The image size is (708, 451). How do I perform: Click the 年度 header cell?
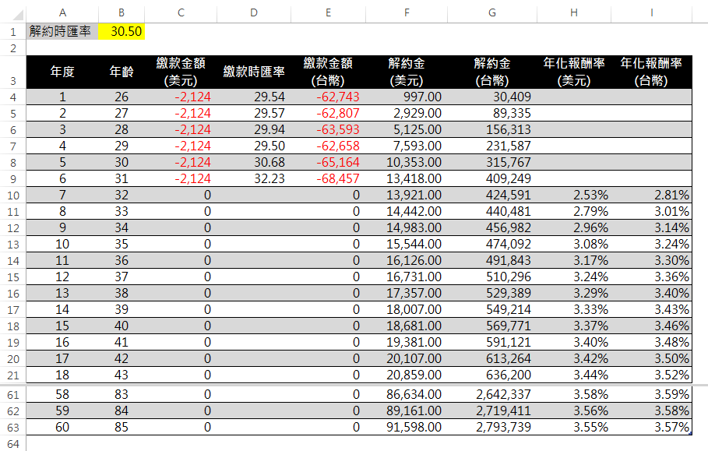tap(62, 72)
